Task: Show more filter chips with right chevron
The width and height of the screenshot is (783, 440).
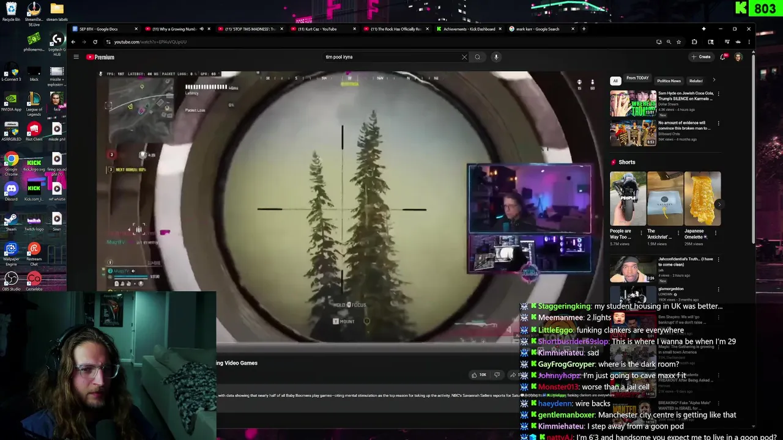Action: coord(713,80)
